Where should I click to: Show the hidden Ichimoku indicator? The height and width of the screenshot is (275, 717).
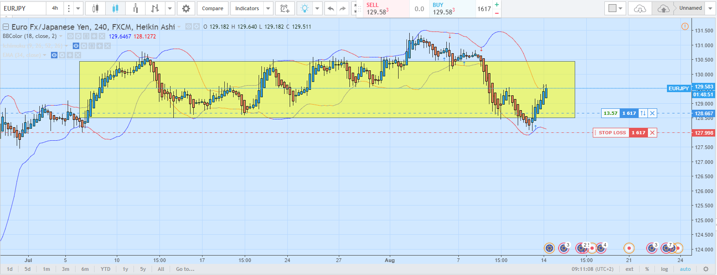pyautogui.click(x=76, y=46)
